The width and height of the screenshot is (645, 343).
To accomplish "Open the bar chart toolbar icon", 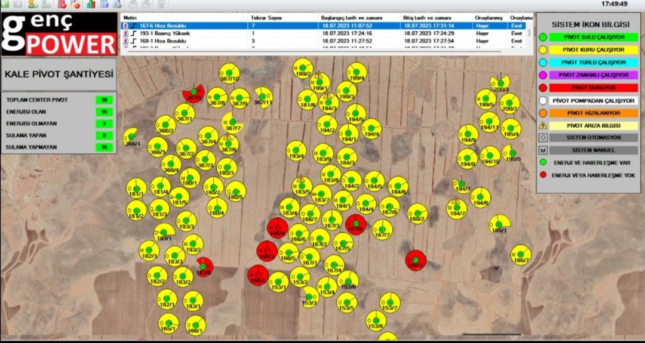I will pyautogui.click(x=91, y=4).
